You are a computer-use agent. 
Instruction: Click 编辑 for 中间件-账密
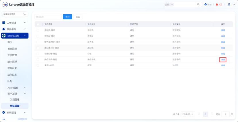click(x=223, y=30)
